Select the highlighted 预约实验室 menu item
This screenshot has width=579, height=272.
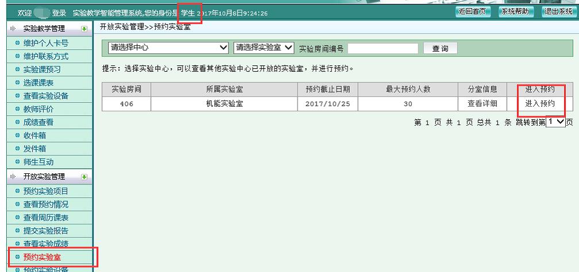pyautogui.click(x=42, y=257)
